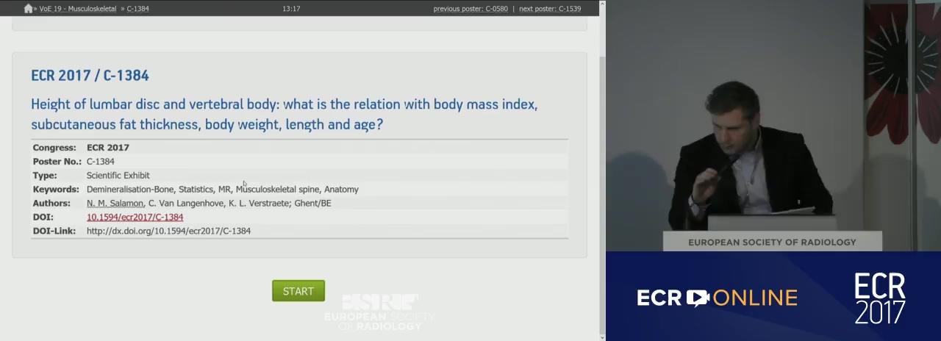The width and height of the screenshot is (941, 341).
Task: Open the C-1384 breadcrumb link
Action: (x=137, y=9)
